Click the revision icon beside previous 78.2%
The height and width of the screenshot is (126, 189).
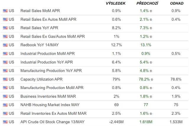point(152,80)
